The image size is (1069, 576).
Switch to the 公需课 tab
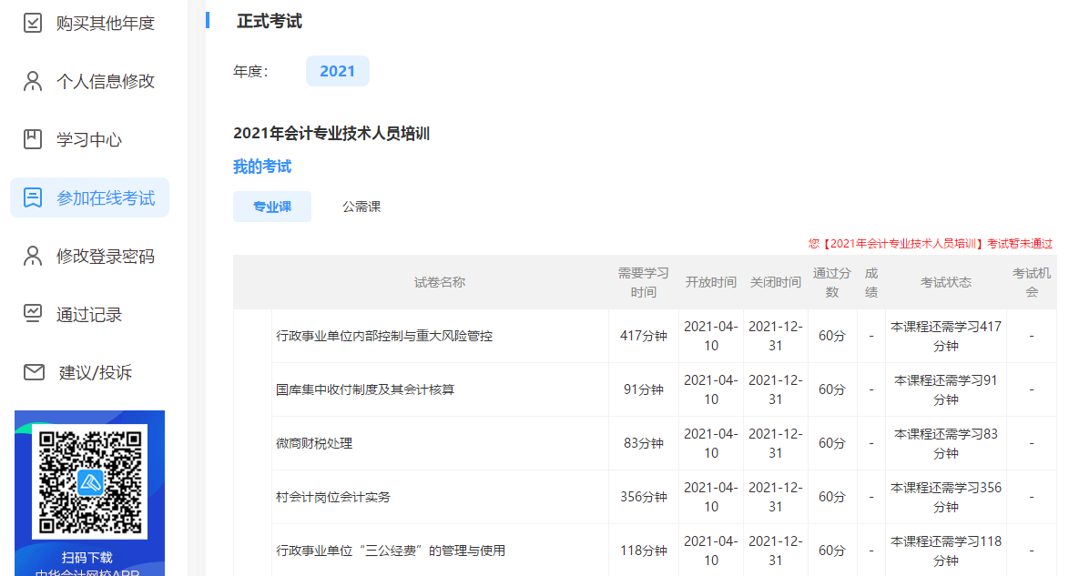click(361, 207)
